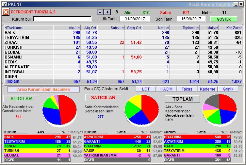Show the Grafik tab
246x165 pixels.
228,89
